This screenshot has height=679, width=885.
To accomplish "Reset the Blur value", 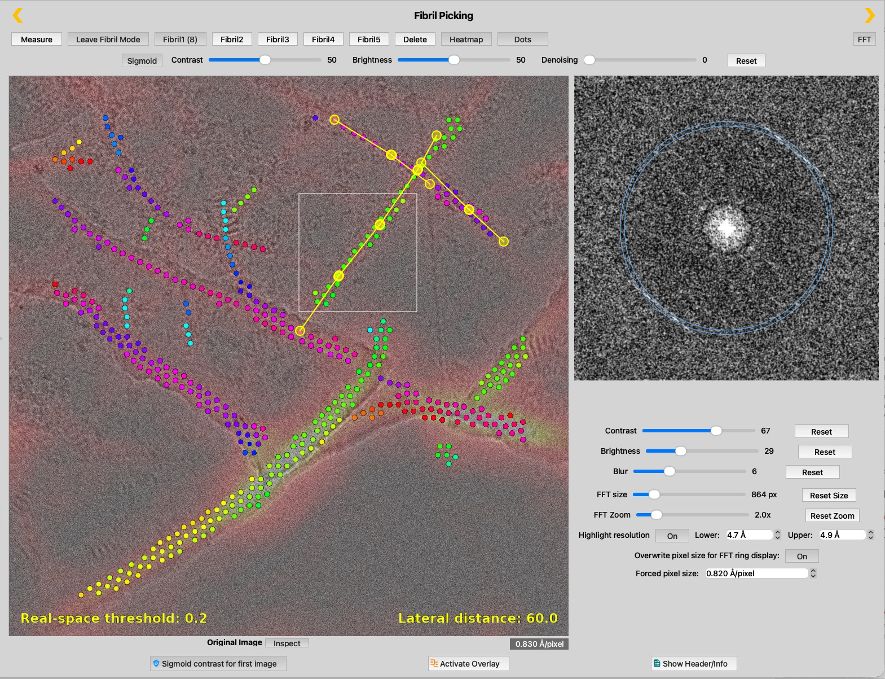I will click(812, 472).
